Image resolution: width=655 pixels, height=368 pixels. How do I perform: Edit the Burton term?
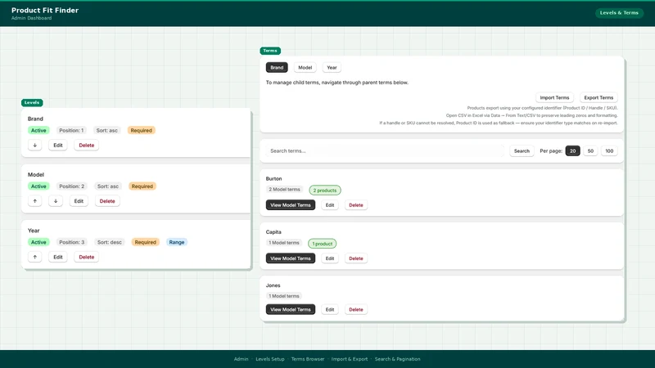[330, 205]
